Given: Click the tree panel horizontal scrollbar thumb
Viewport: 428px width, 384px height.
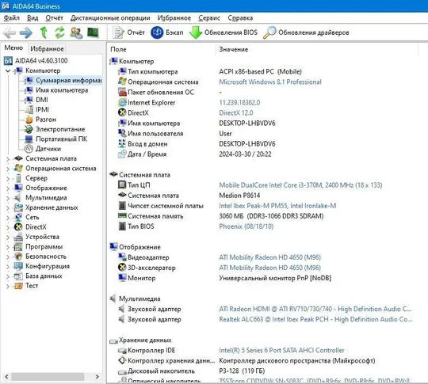Looking at the screenshot, I should 48,377.
